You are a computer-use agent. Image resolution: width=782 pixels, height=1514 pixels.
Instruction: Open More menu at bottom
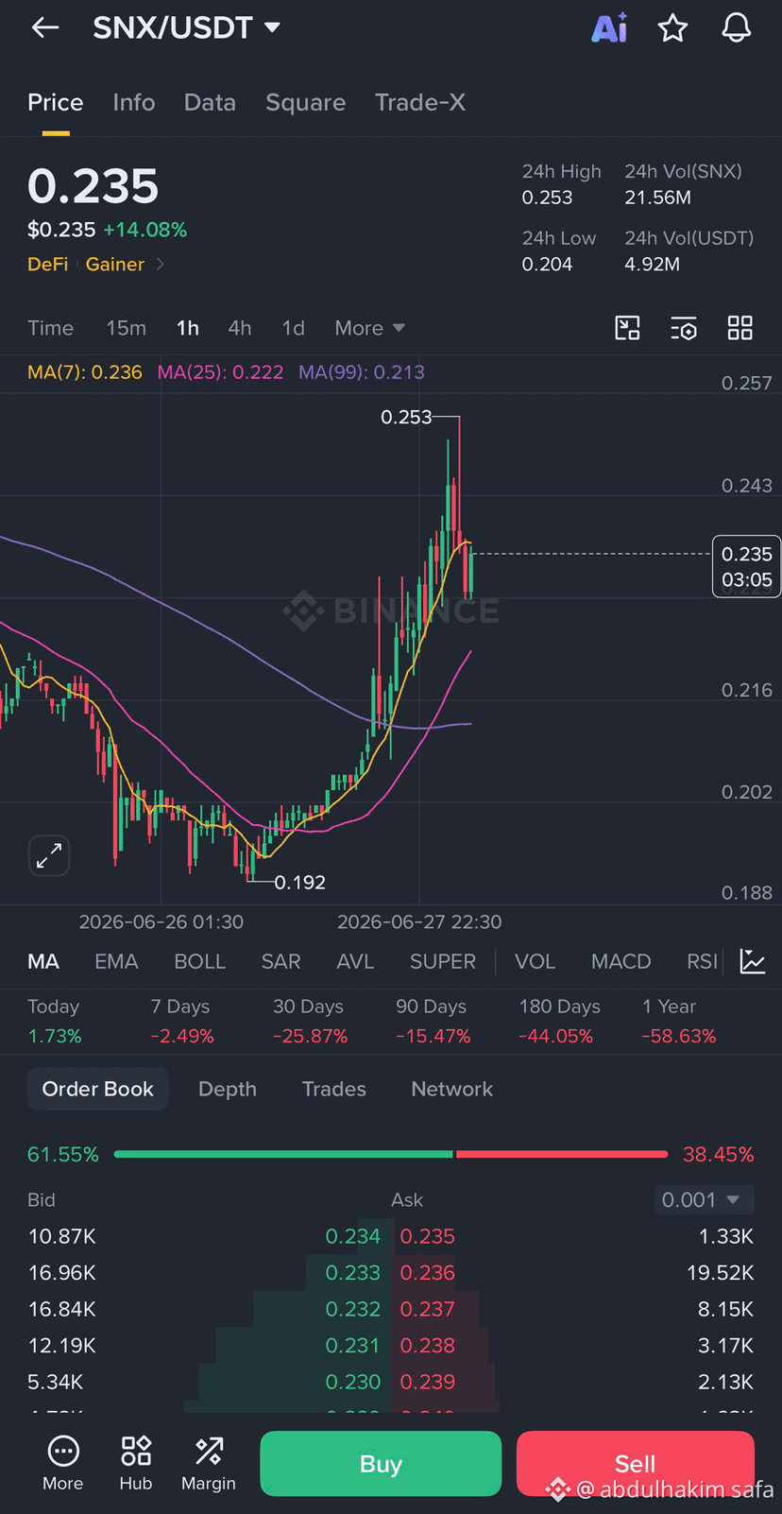(x=63, y=1464)
